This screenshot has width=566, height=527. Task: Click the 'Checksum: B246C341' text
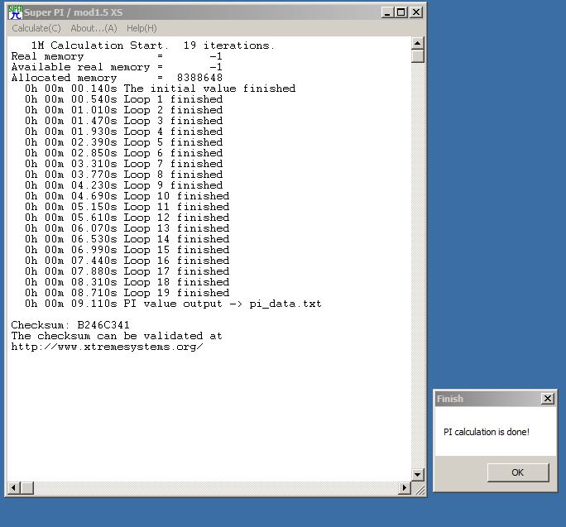coord(70,325)
